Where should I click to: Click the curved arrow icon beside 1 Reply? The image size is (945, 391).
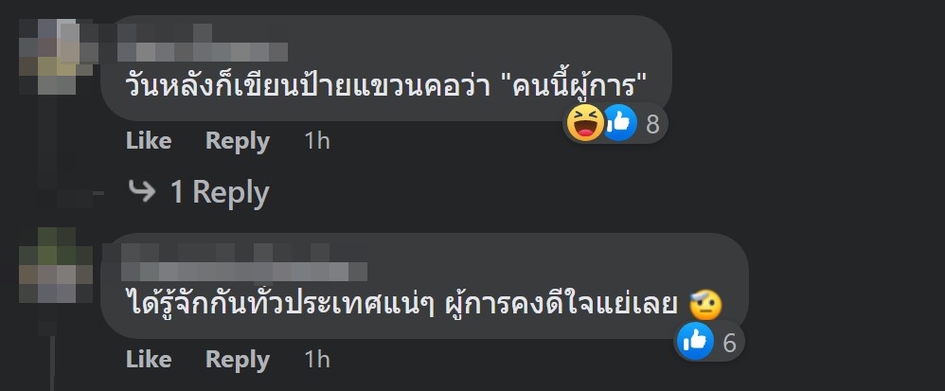coord(142,192)
